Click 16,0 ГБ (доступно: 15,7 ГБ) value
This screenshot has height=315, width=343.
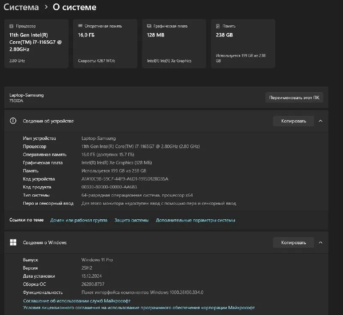click(x=108, y=154)
